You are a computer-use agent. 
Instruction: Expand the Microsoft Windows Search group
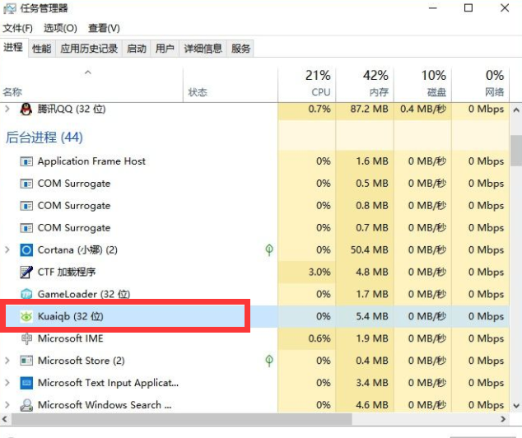tap(7, 405)
